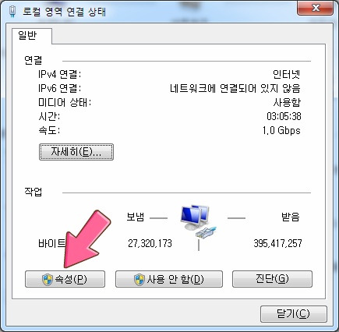Click the sent bytes value 27,320,173

[x=150, y=244]
